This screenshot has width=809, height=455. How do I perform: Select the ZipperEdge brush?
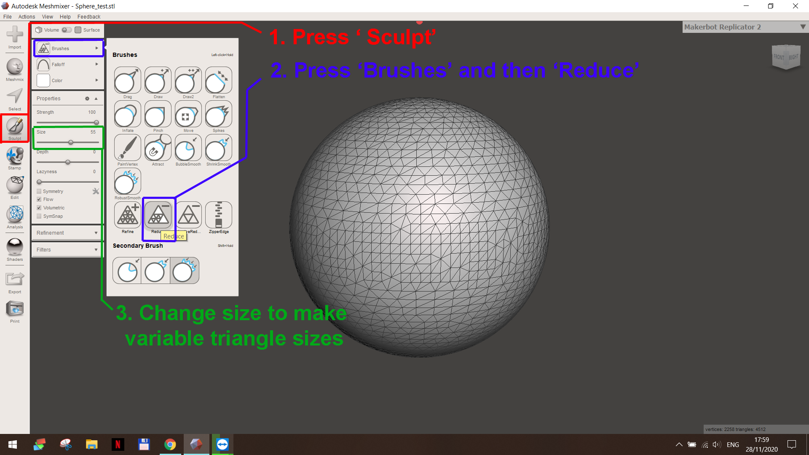(x=218, y=215)
